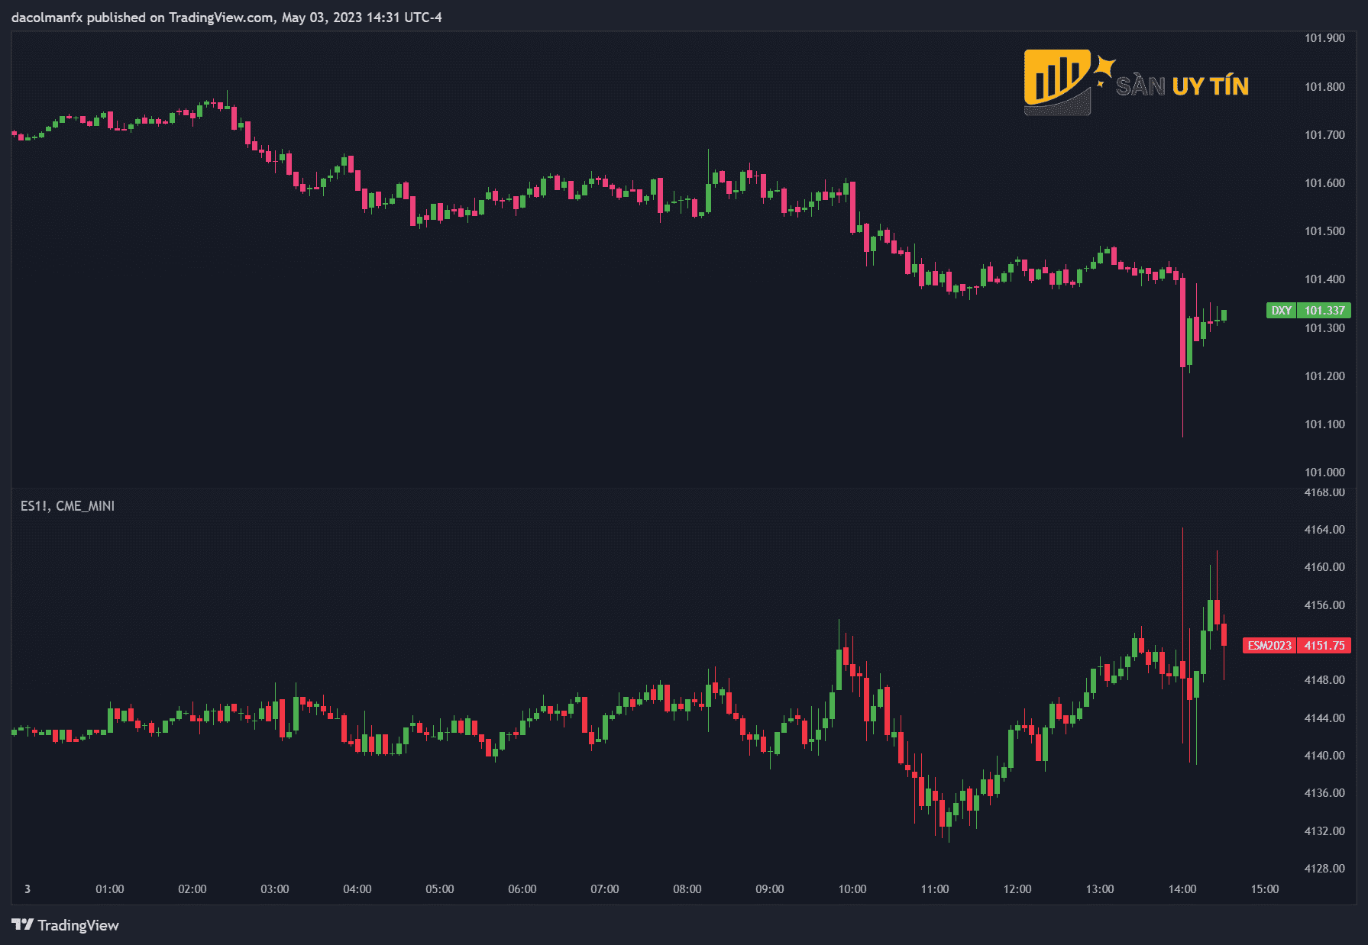Click the 13:00 time axis label
The image size is (1368, 945).
1100,889
